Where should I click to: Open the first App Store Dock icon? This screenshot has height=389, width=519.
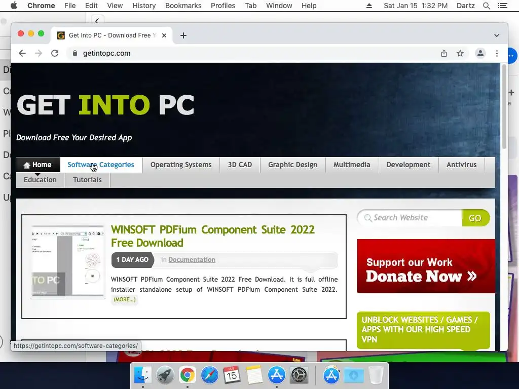[276, 375]
